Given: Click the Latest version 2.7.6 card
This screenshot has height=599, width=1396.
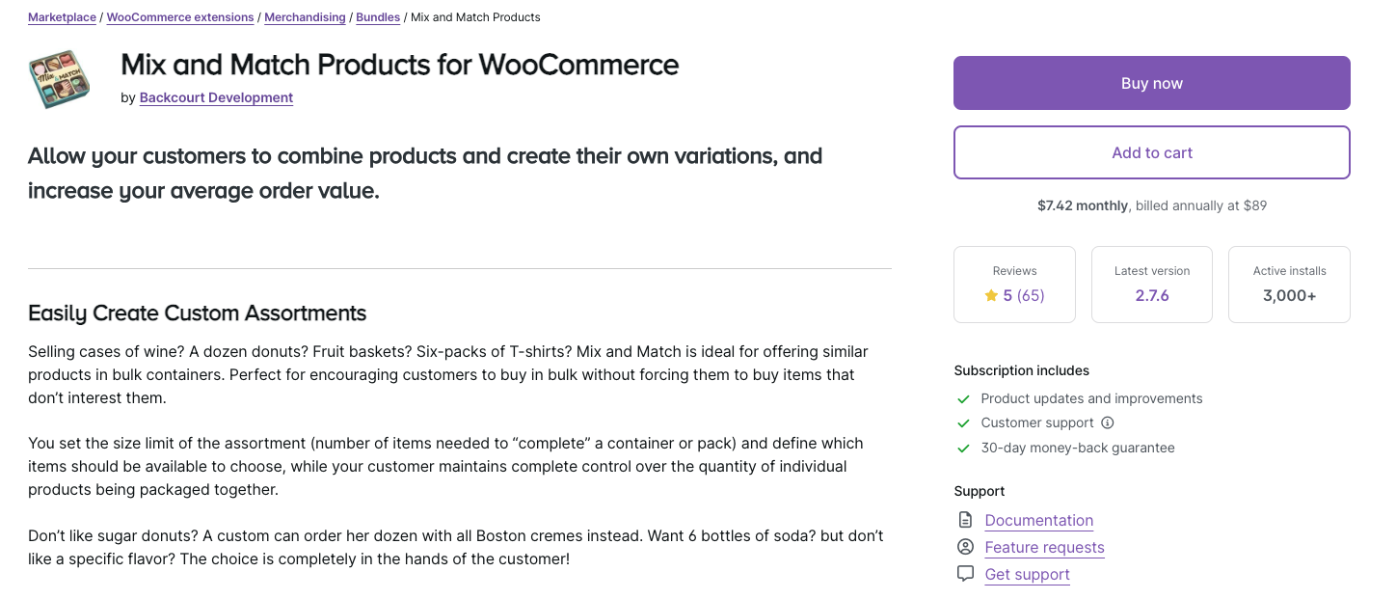Looking at the screenshot, I should point(1152,284).
